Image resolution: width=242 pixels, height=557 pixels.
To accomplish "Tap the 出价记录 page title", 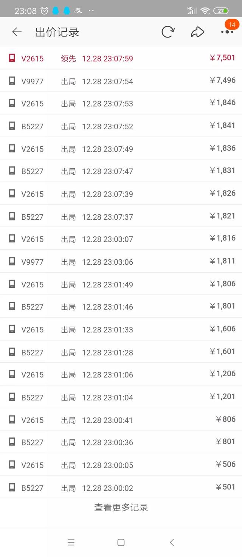I will [x=57, y=32].
